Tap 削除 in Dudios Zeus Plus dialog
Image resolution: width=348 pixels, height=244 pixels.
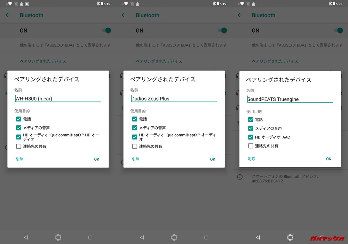click(x=135, y=159)
